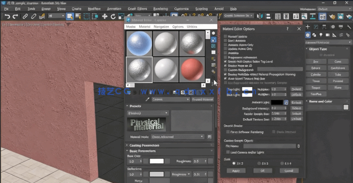Open the Rendering menu in menu bar
353x183 pixels.
[x=161, y=9]
